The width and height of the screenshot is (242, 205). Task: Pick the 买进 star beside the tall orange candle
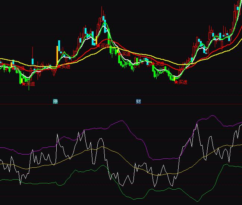click(x=59, y=67)
